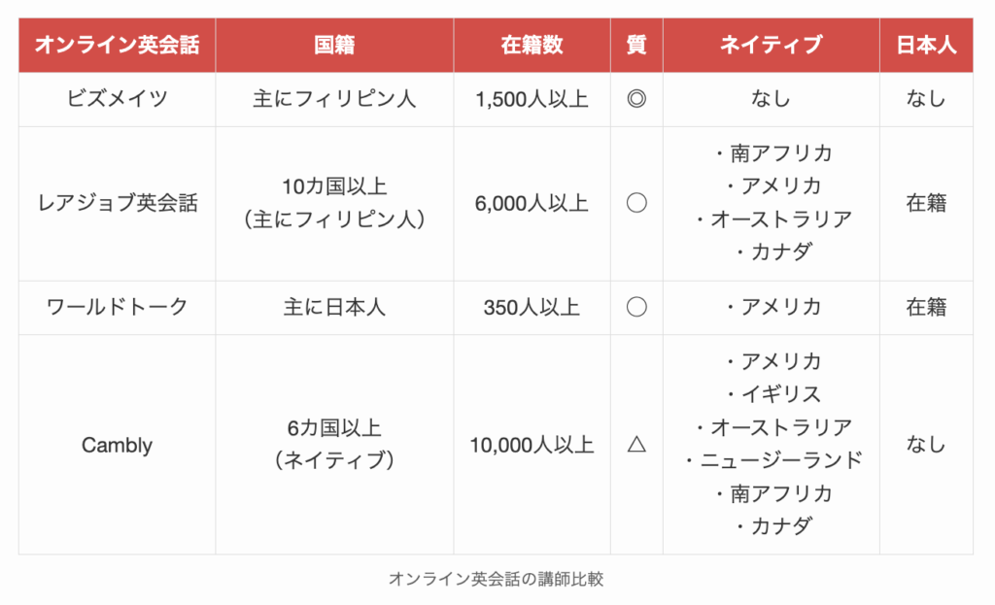This screenshot has height=605, width=995.
Task: Click the レアジョブ英会話 service name cell
Action: (118, 204)
